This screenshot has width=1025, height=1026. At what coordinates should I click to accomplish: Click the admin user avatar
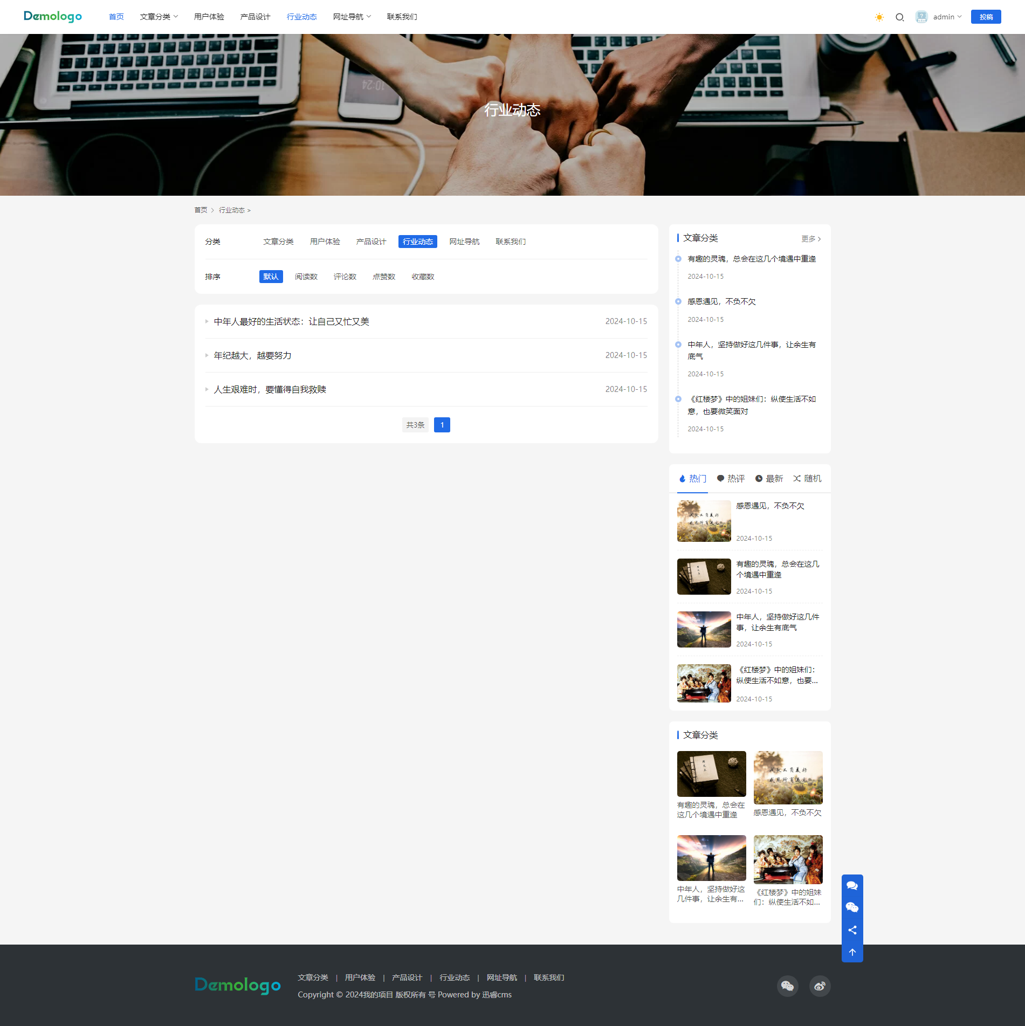921,17
